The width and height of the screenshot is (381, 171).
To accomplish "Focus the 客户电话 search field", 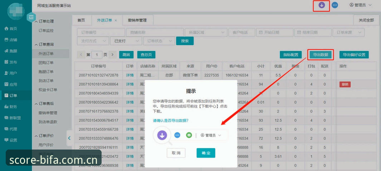I will [241, 32].
